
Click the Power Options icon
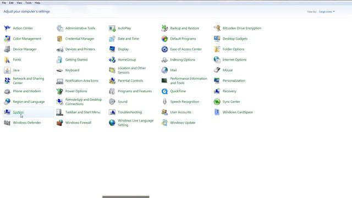click(60, 91)
